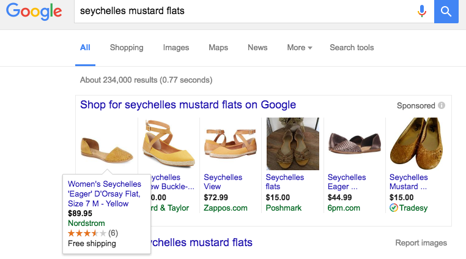Click the Tradesy trusted store checkmark badge
This screenshot has width=466, height=259.
393,208
